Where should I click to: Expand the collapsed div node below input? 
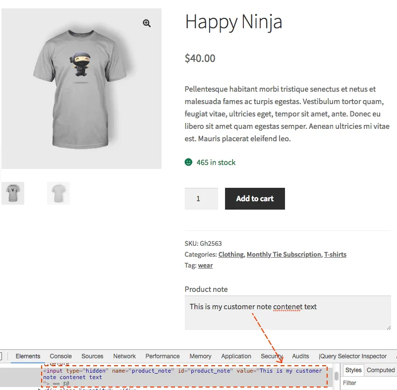click(x=40, y=388)
